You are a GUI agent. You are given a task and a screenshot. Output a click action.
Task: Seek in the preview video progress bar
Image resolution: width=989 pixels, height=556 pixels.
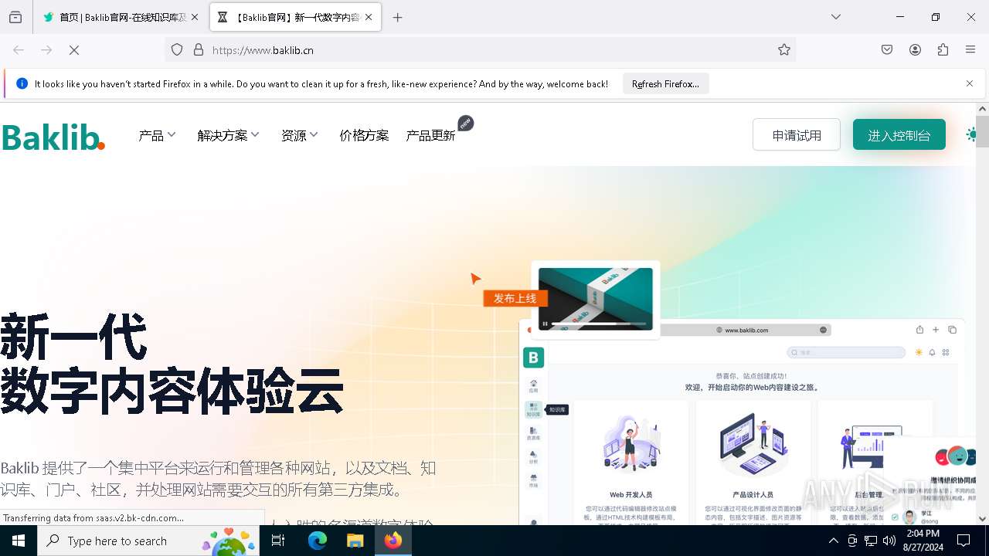599,324
